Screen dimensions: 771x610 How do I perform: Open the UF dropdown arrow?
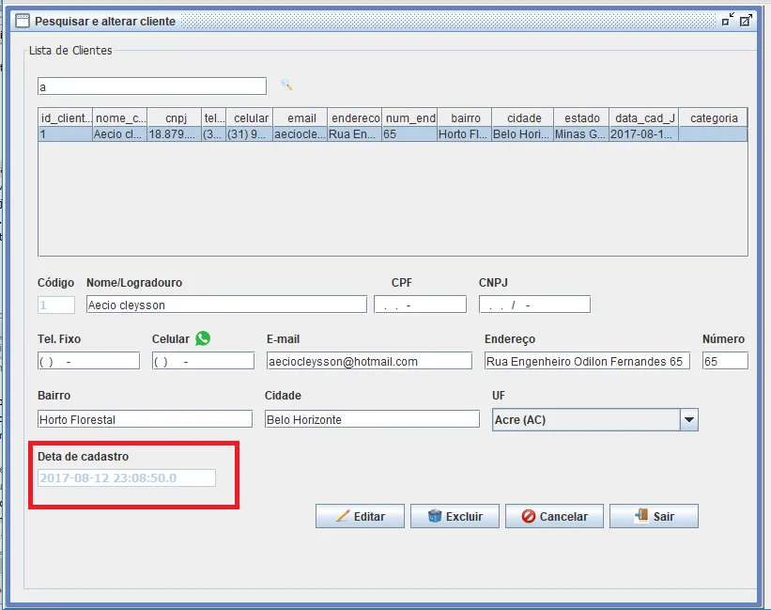pos(689,419)
